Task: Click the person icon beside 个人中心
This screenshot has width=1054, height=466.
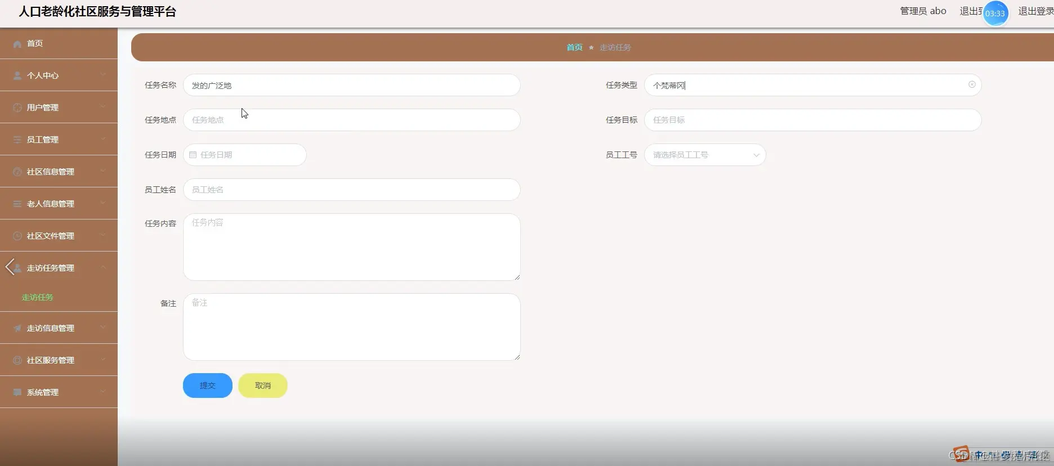Action: point(17,75)
